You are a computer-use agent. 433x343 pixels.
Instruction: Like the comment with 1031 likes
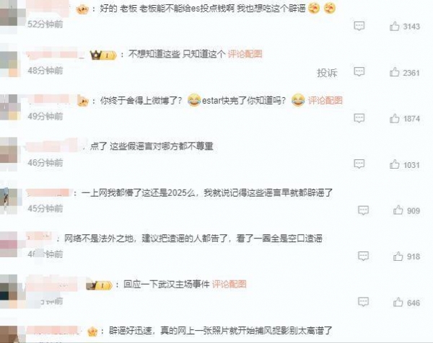pos(394,164)
